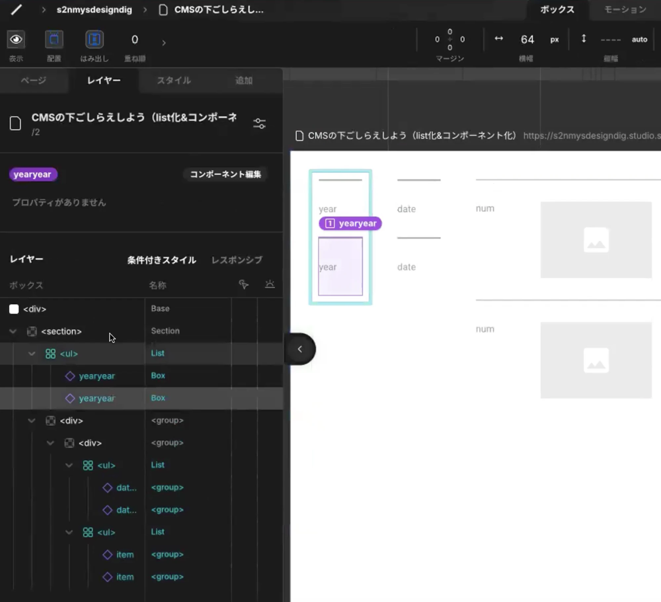Click the cursor icon in layer header
661x602 pixels.
(244, 284)
